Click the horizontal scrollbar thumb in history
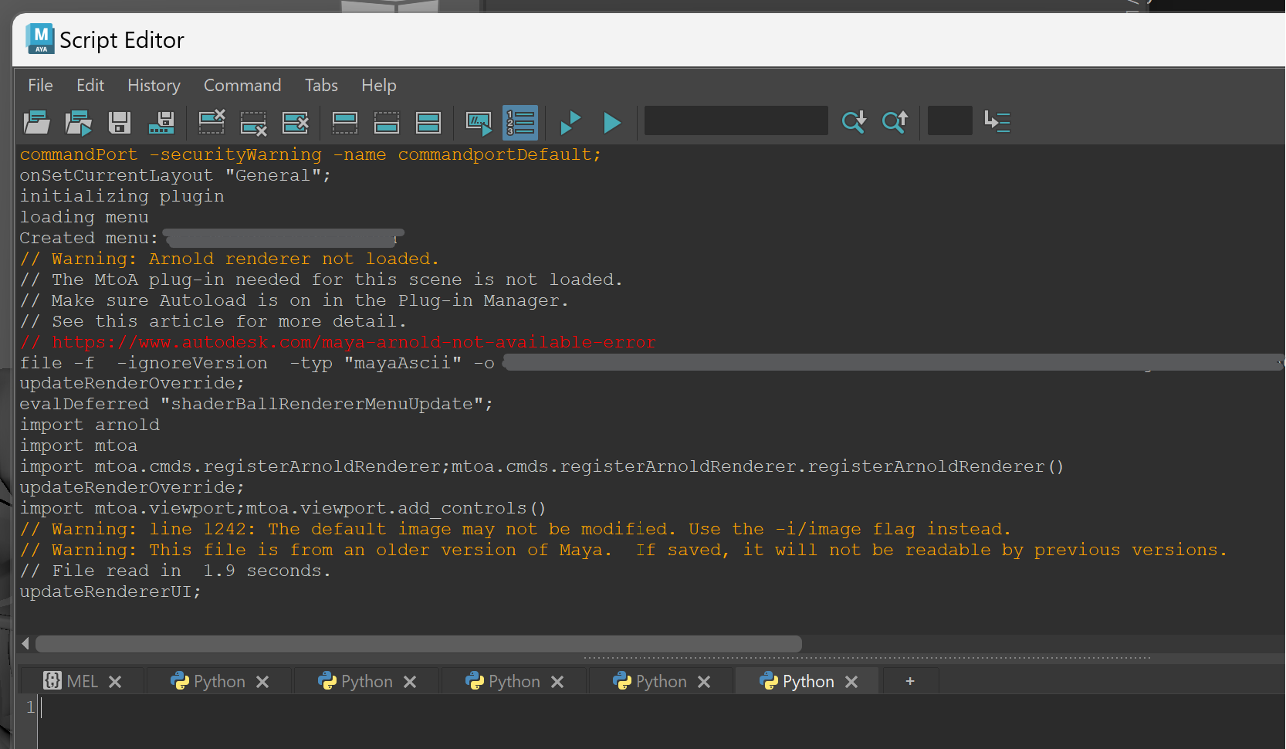This screenshot has height=749, width=1286. pos(418,644)
